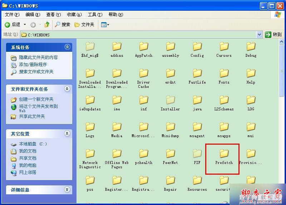Select the inf folder
Screen dimensions: 286x205
[x=144, y=103]
